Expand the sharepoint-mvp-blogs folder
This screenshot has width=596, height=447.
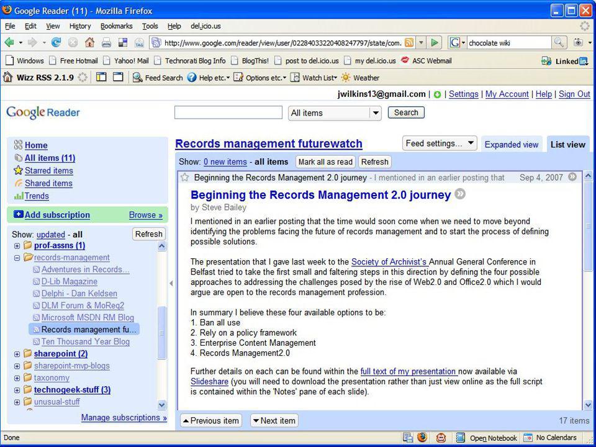pos(17,366)
